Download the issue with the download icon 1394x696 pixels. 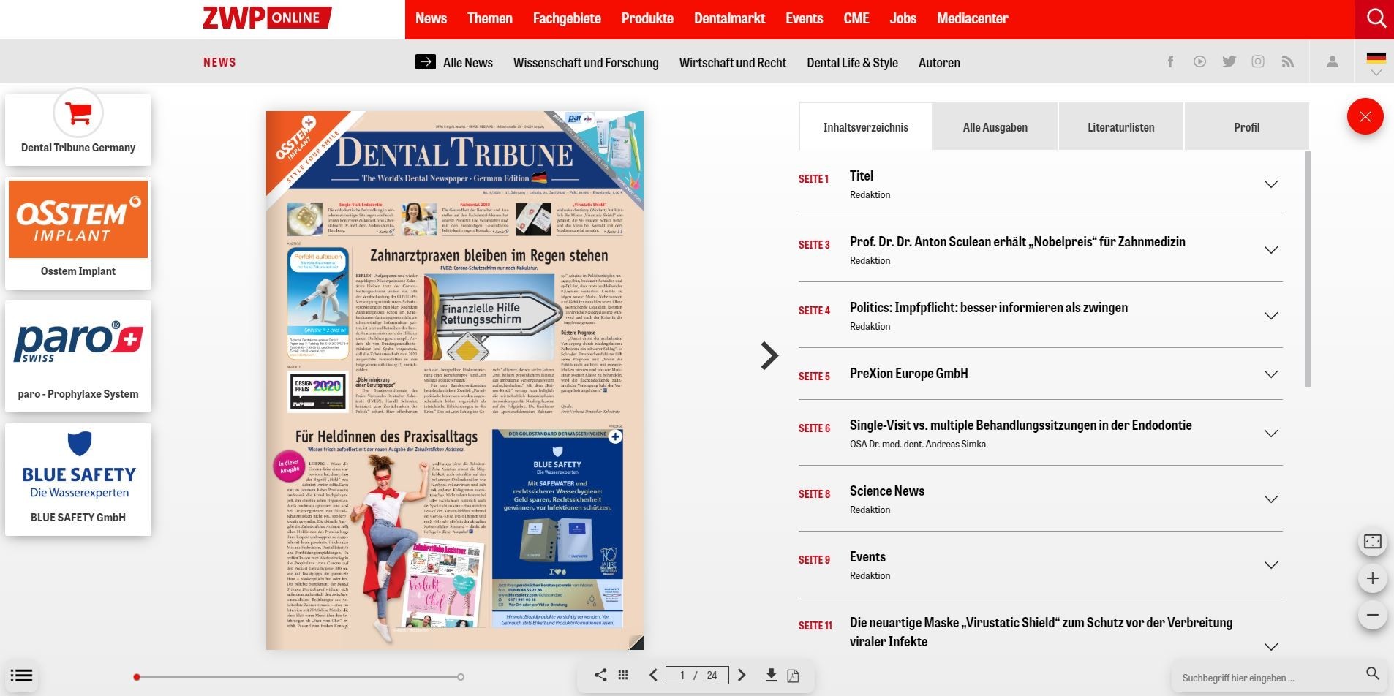[x=771, y=675]
